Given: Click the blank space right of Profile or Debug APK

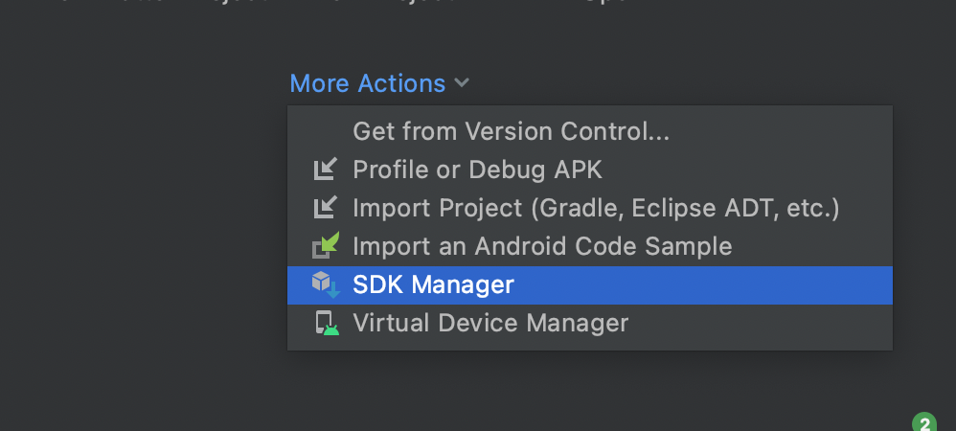Looking at the screenshot, I should click(x=747, y=170).
